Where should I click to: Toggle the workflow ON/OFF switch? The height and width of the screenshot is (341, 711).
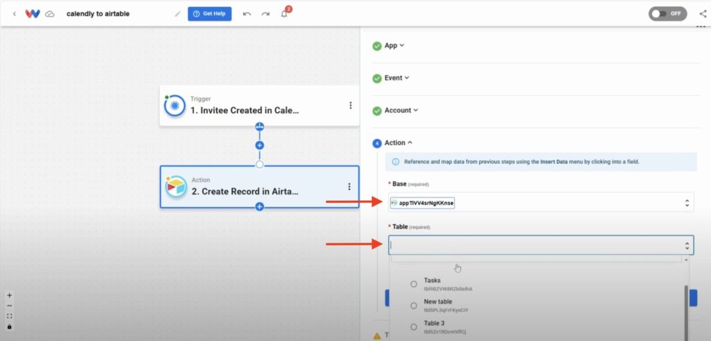(667, 14)
